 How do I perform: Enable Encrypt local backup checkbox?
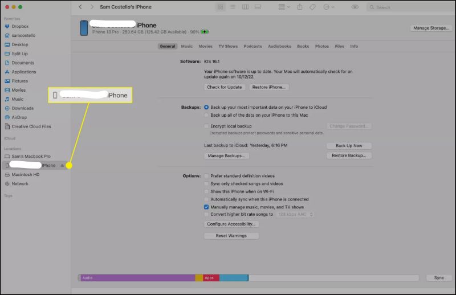click(206, 126)
